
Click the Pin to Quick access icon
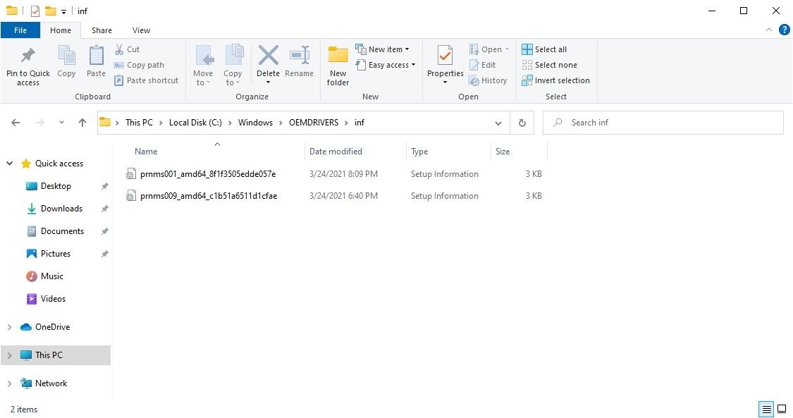click(x=28, y=56)
